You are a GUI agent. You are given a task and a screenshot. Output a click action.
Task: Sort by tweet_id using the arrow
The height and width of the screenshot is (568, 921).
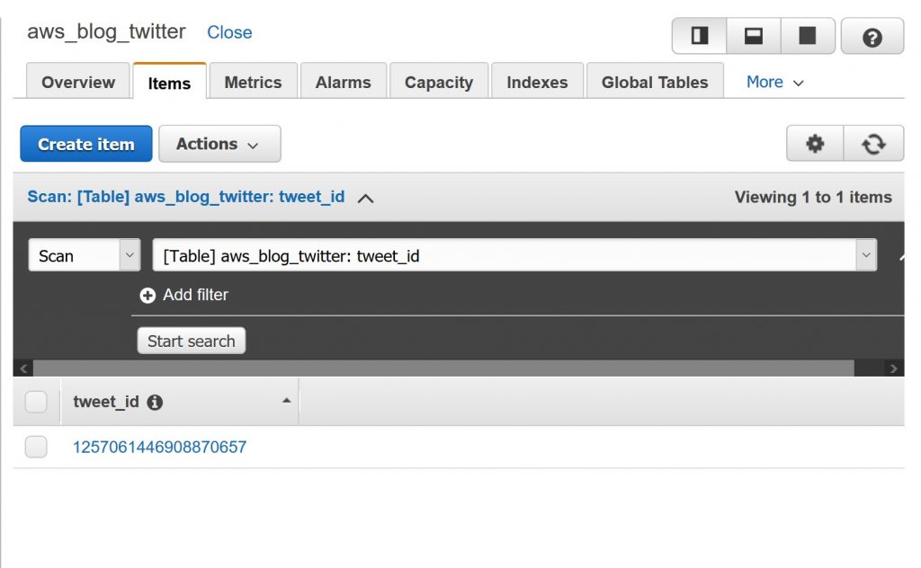(287, 401)
